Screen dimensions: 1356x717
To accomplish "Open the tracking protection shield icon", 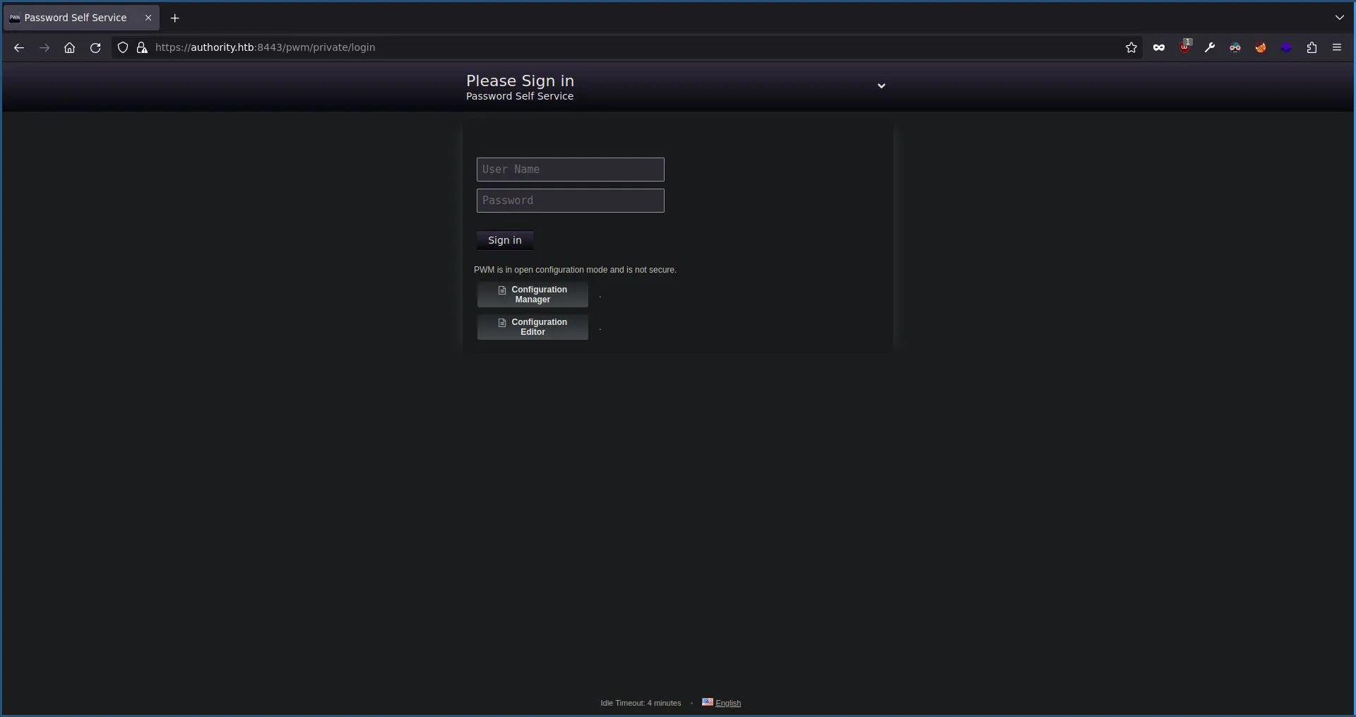I will point(123,47).
